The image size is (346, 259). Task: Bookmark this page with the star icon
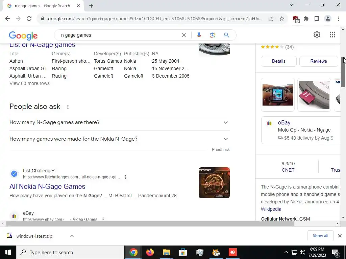[282, 19]
